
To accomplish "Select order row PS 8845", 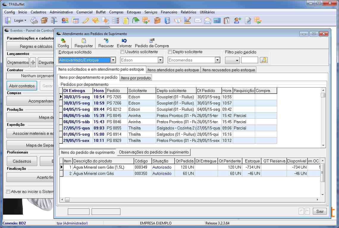I will tap(114, 115).
